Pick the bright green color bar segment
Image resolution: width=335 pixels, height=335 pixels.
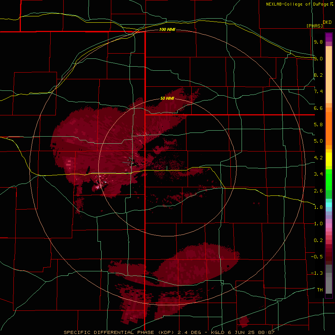coord(329,179)
